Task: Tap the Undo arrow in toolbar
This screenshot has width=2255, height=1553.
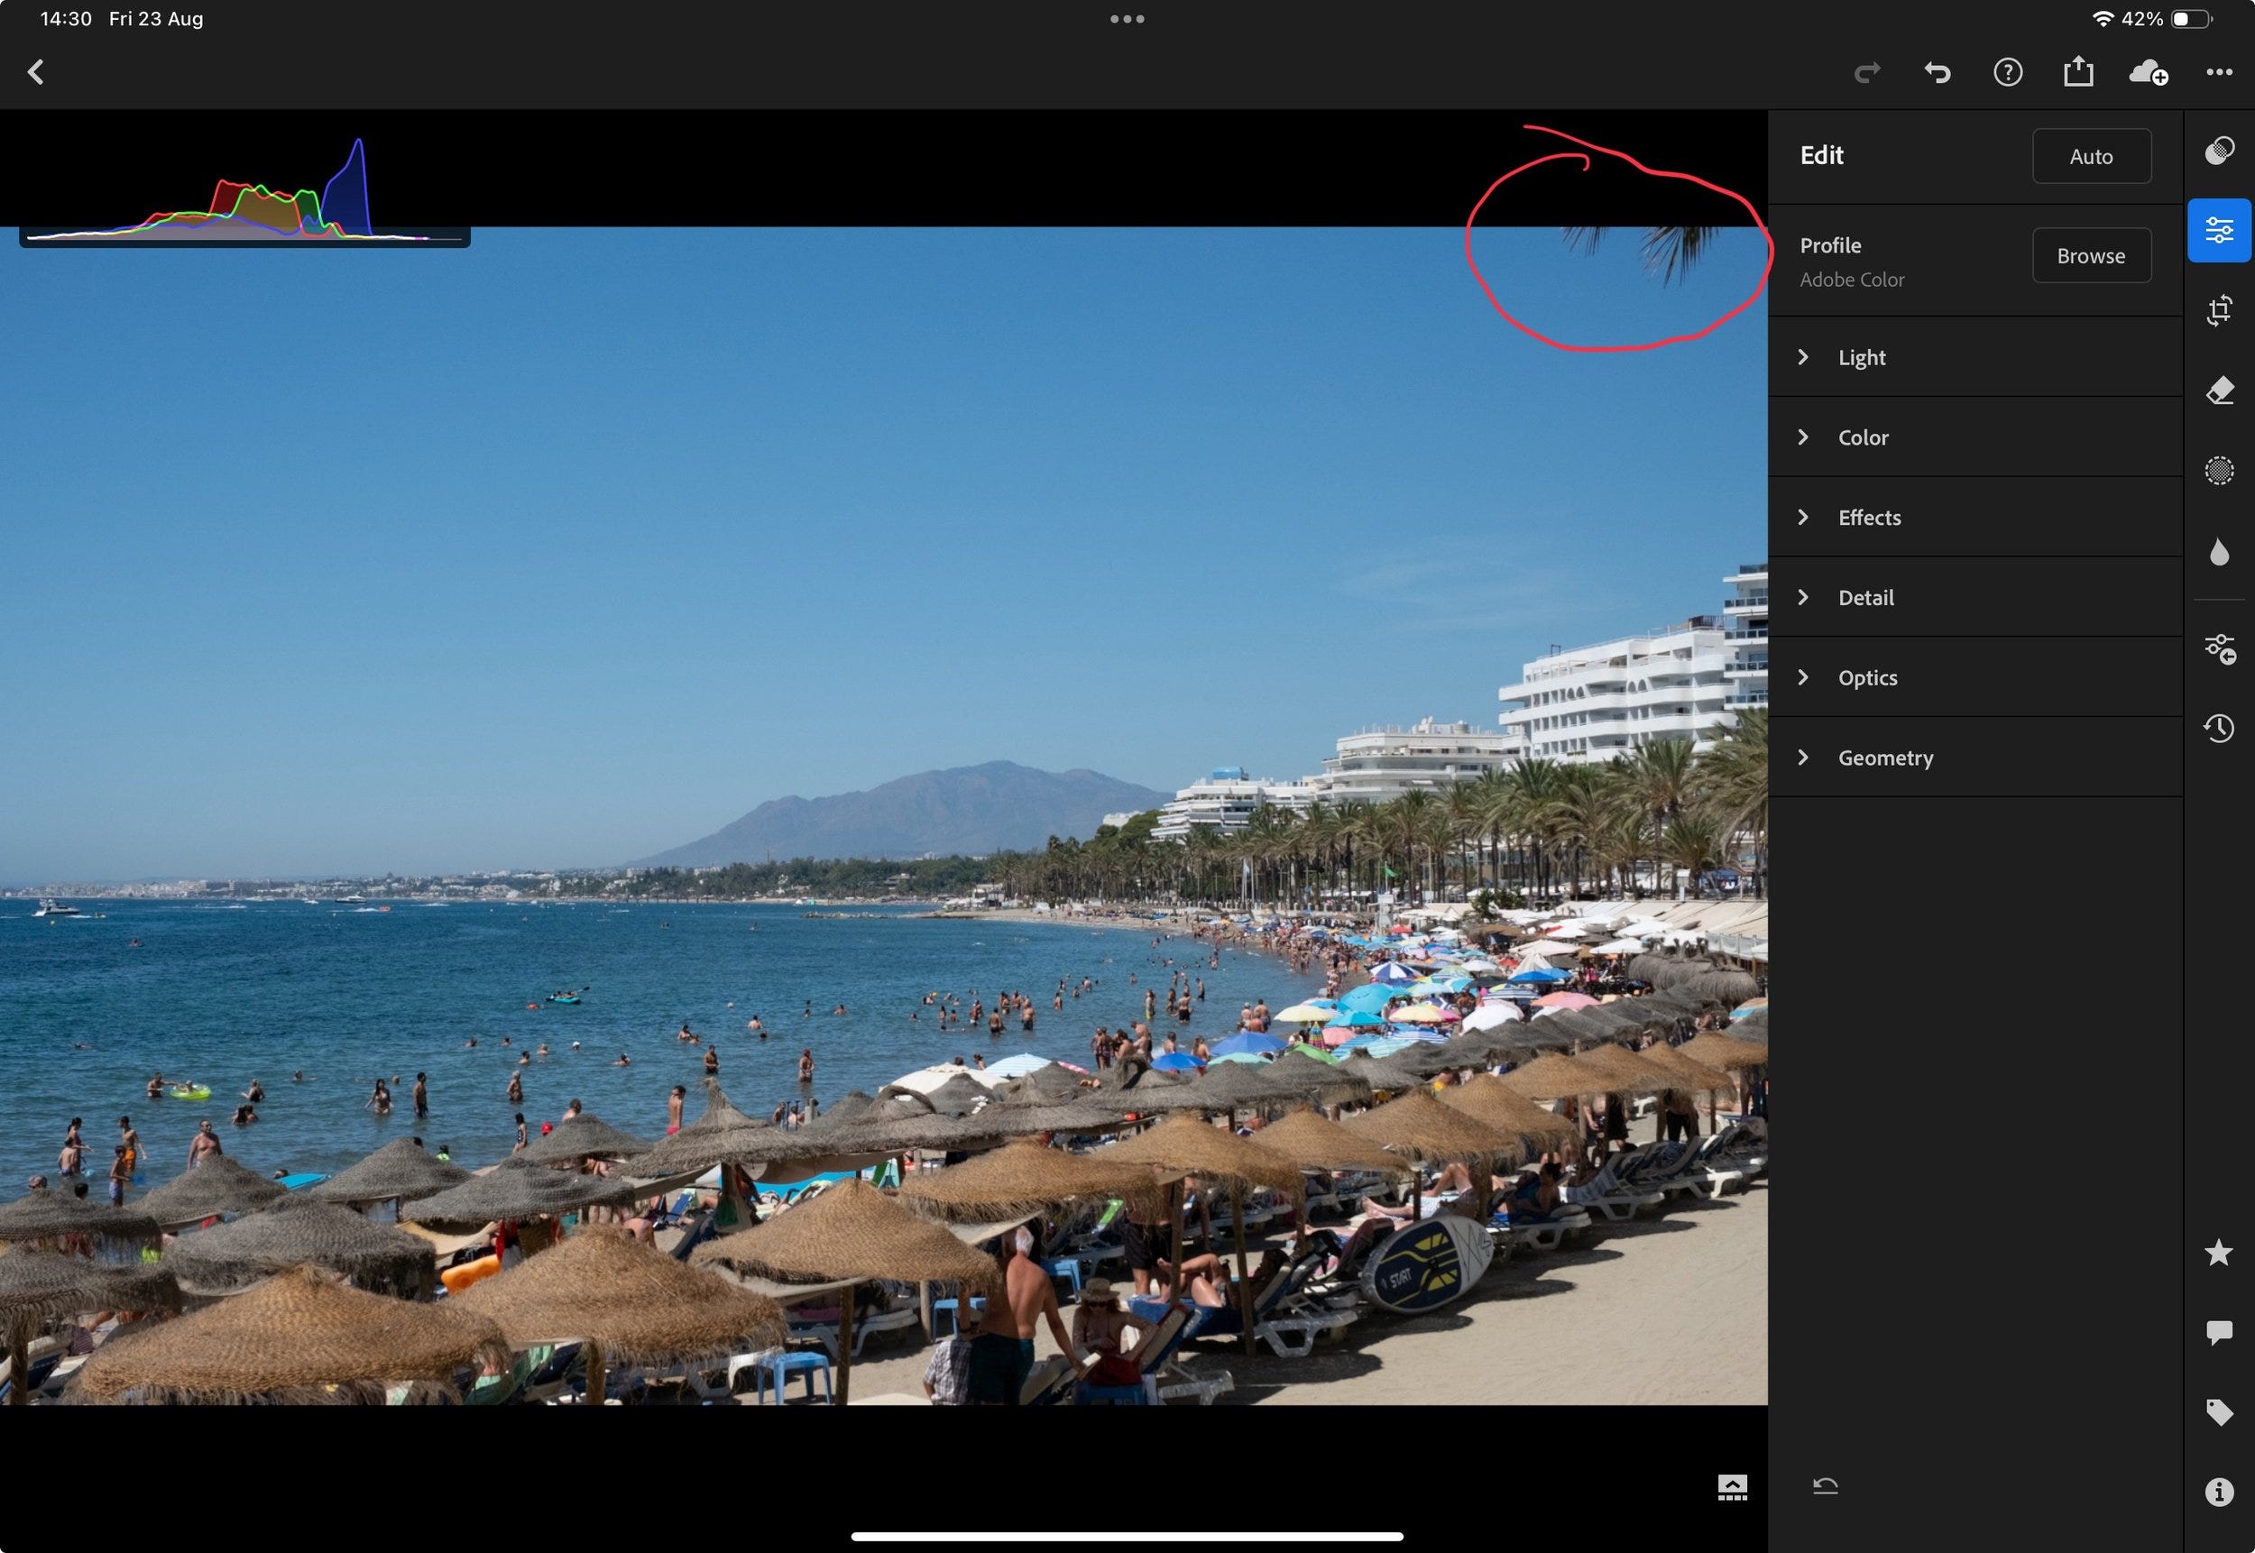Action: (x=1937, y=72)
